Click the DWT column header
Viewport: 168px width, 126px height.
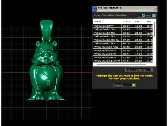click(138, 21)
